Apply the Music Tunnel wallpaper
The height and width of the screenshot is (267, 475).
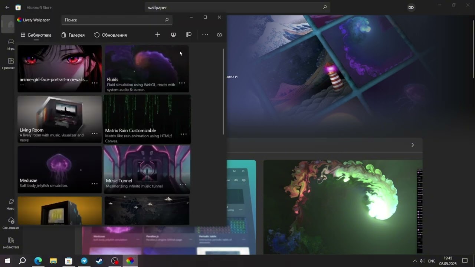(147, 169)
